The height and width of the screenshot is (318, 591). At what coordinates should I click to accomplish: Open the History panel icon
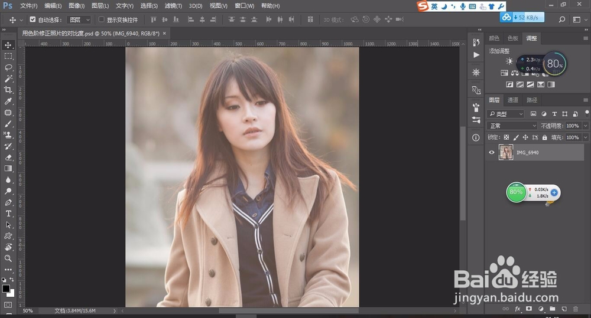476,42
